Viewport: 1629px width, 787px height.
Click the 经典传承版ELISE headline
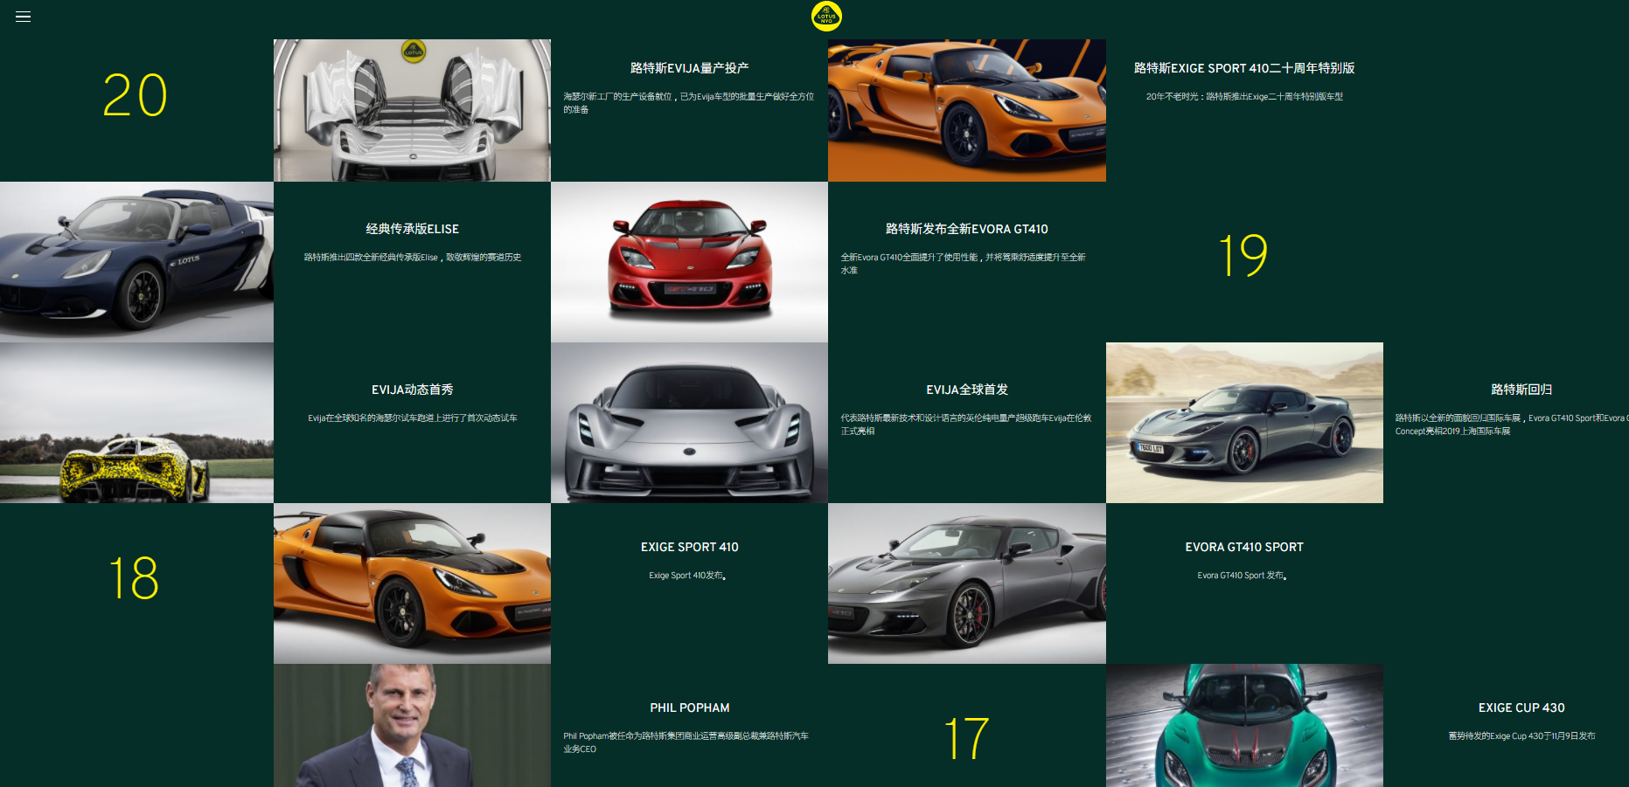pyautogui.click(x=412, y=229)
